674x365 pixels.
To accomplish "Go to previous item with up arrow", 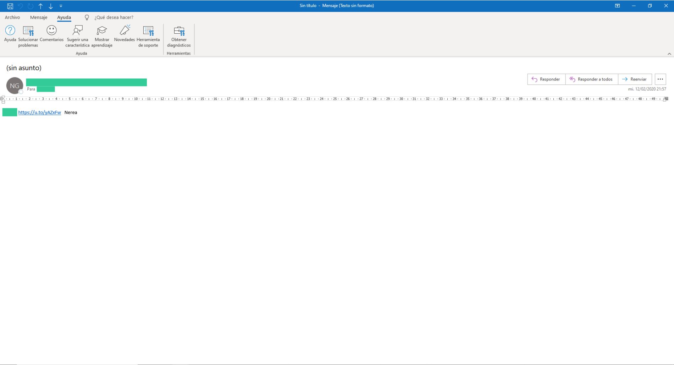I will (40, 6).
